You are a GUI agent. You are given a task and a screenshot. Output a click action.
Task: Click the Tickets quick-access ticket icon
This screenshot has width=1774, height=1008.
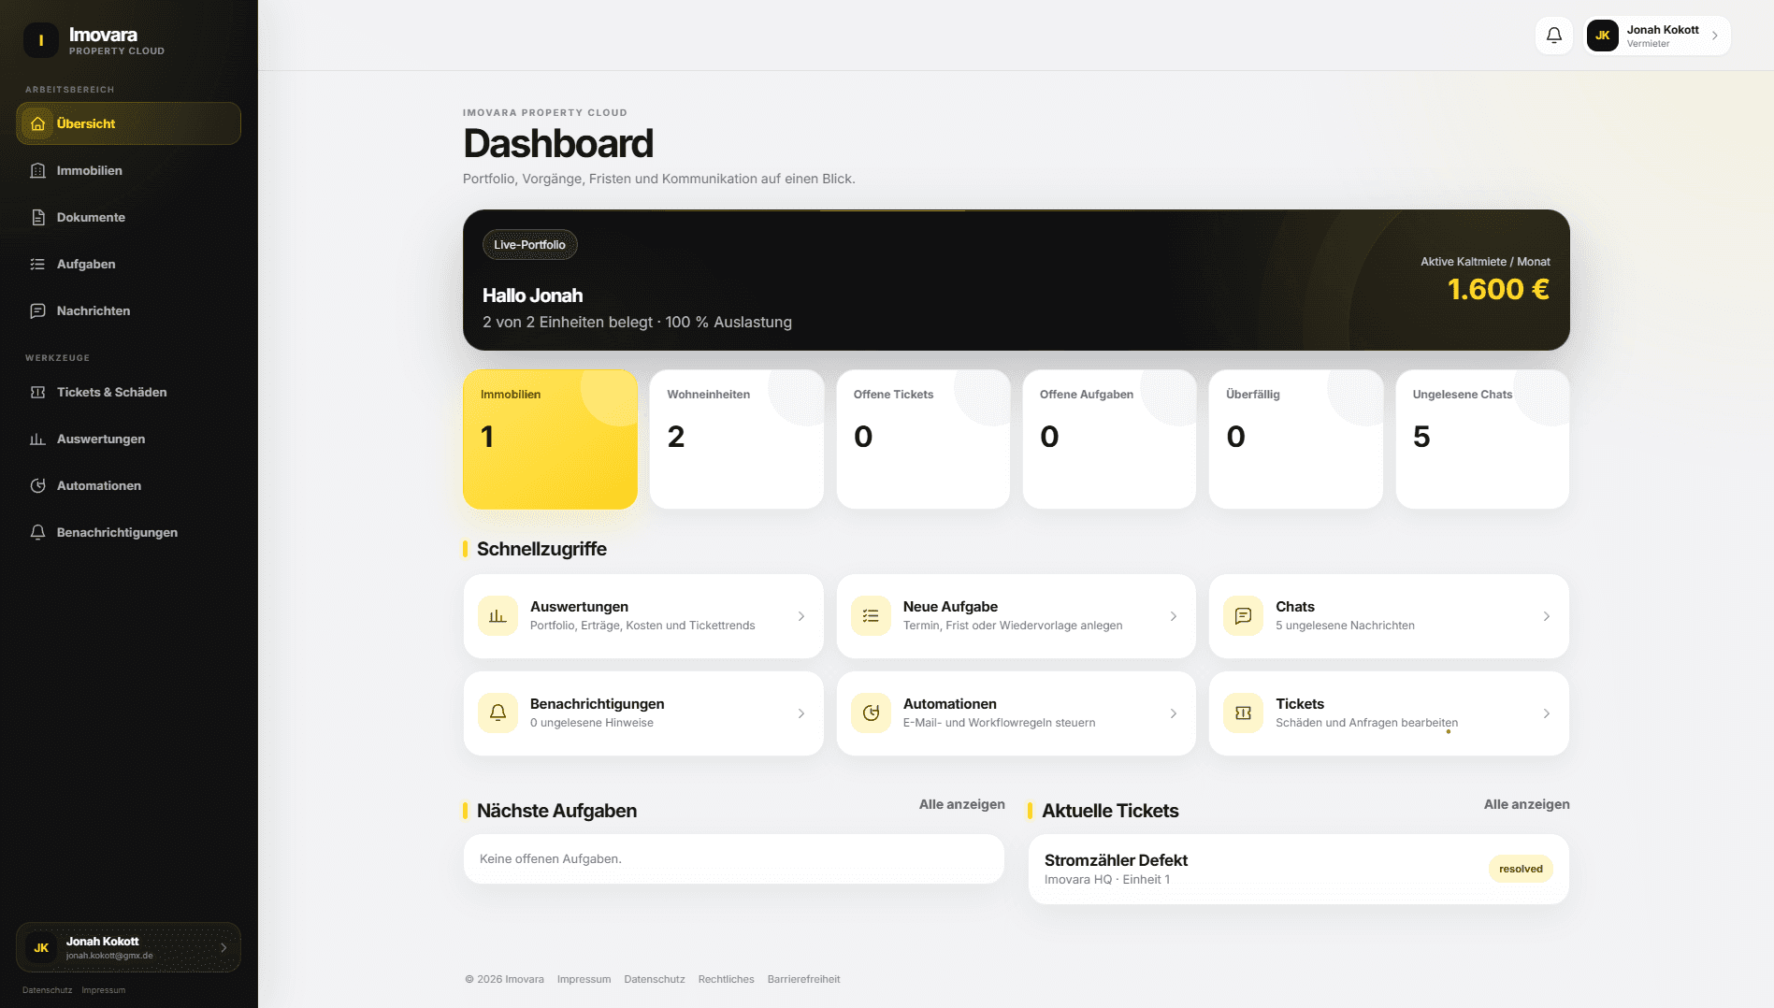click(1243, 713)
